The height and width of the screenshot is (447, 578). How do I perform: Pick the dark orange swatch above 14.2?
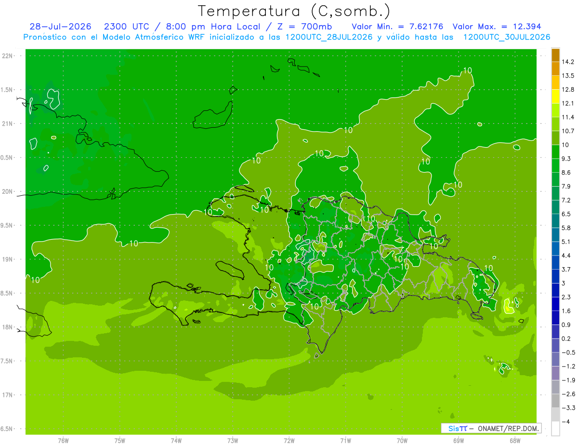555,55
